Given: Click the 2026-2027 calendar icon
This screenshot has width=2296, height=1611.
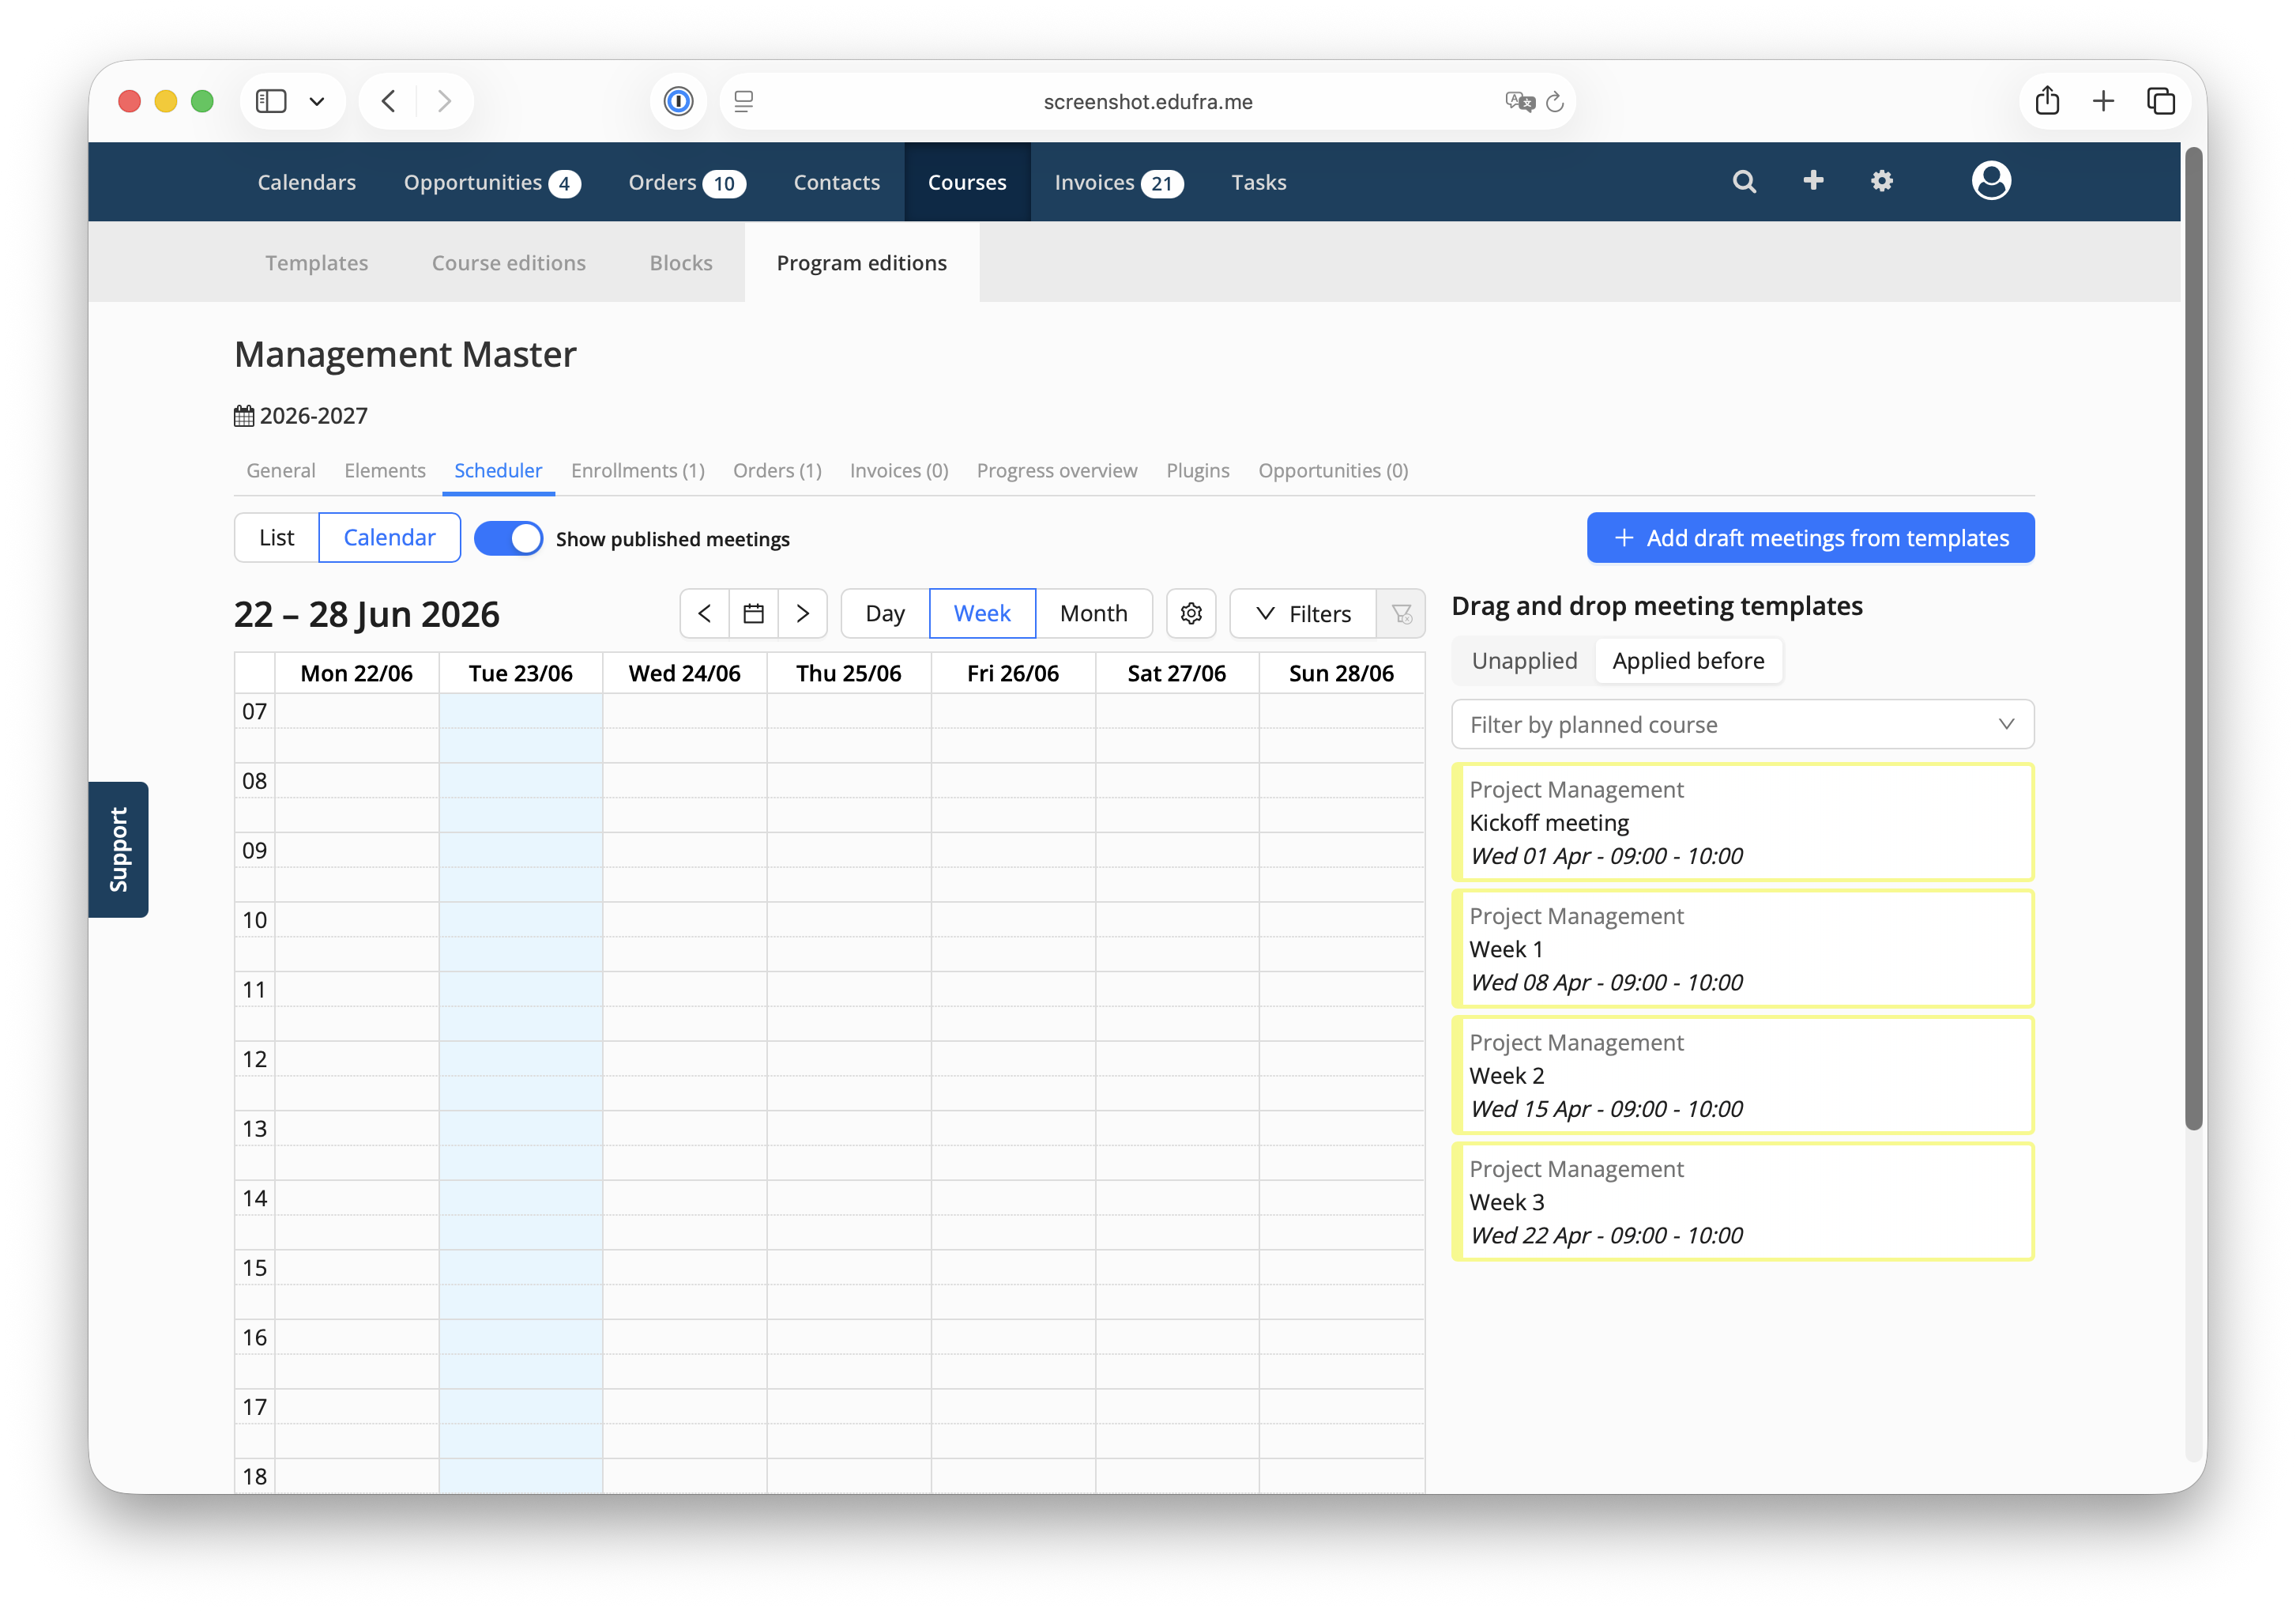Looking at the screenshot, I should pos(244,415).
